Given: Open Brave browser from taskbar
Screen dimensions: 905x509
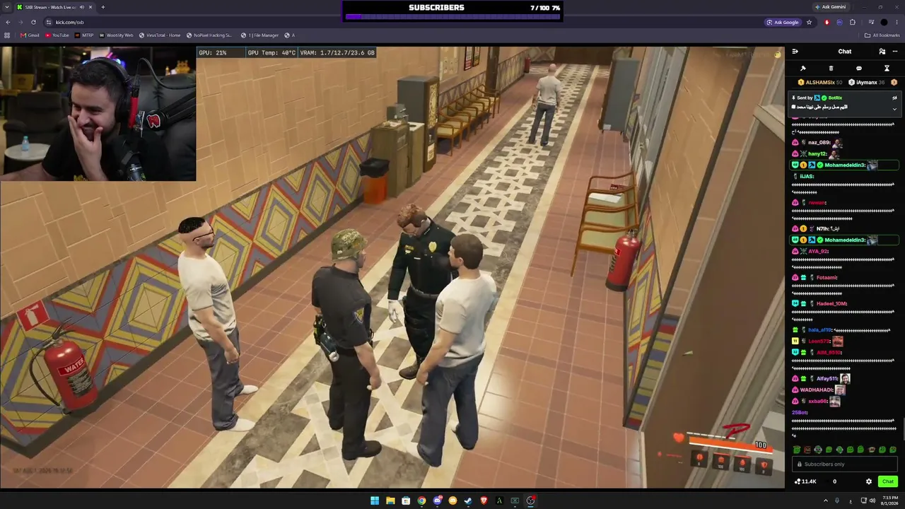Looking at the screenshot, I should pyautogui.click(x=484, y=501).
